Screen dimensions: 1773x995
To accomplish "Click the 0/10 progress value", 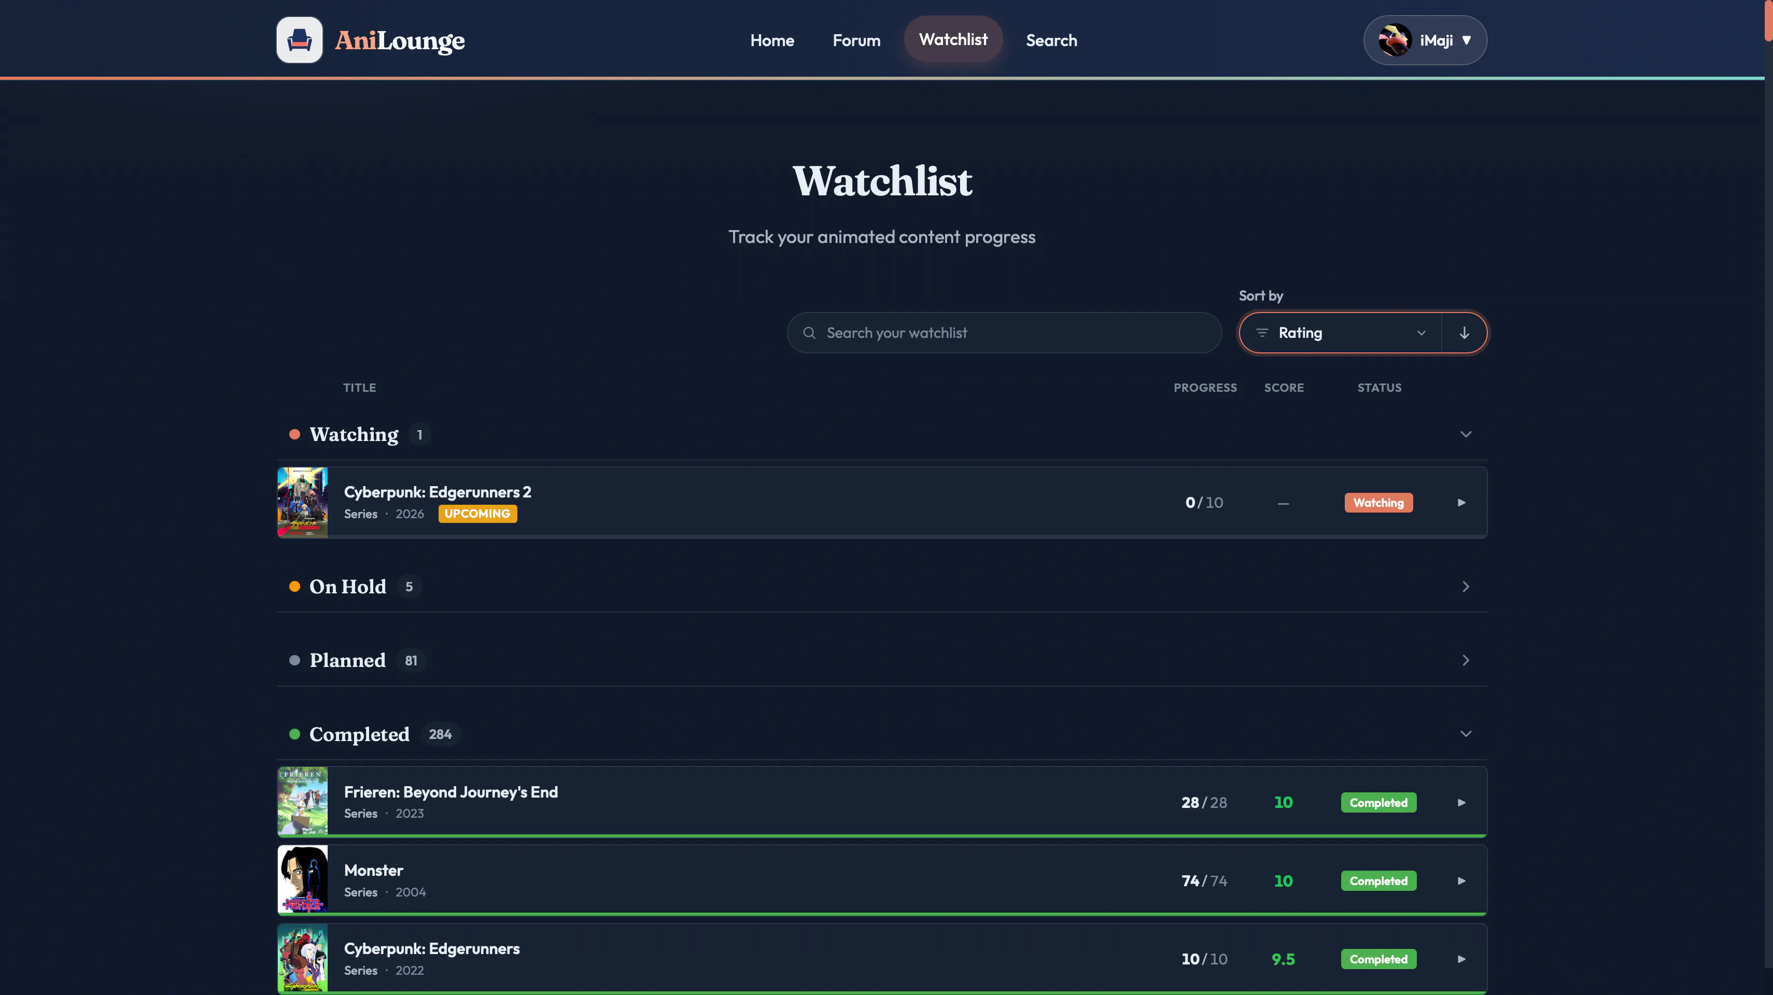I will coord(1204,503).
